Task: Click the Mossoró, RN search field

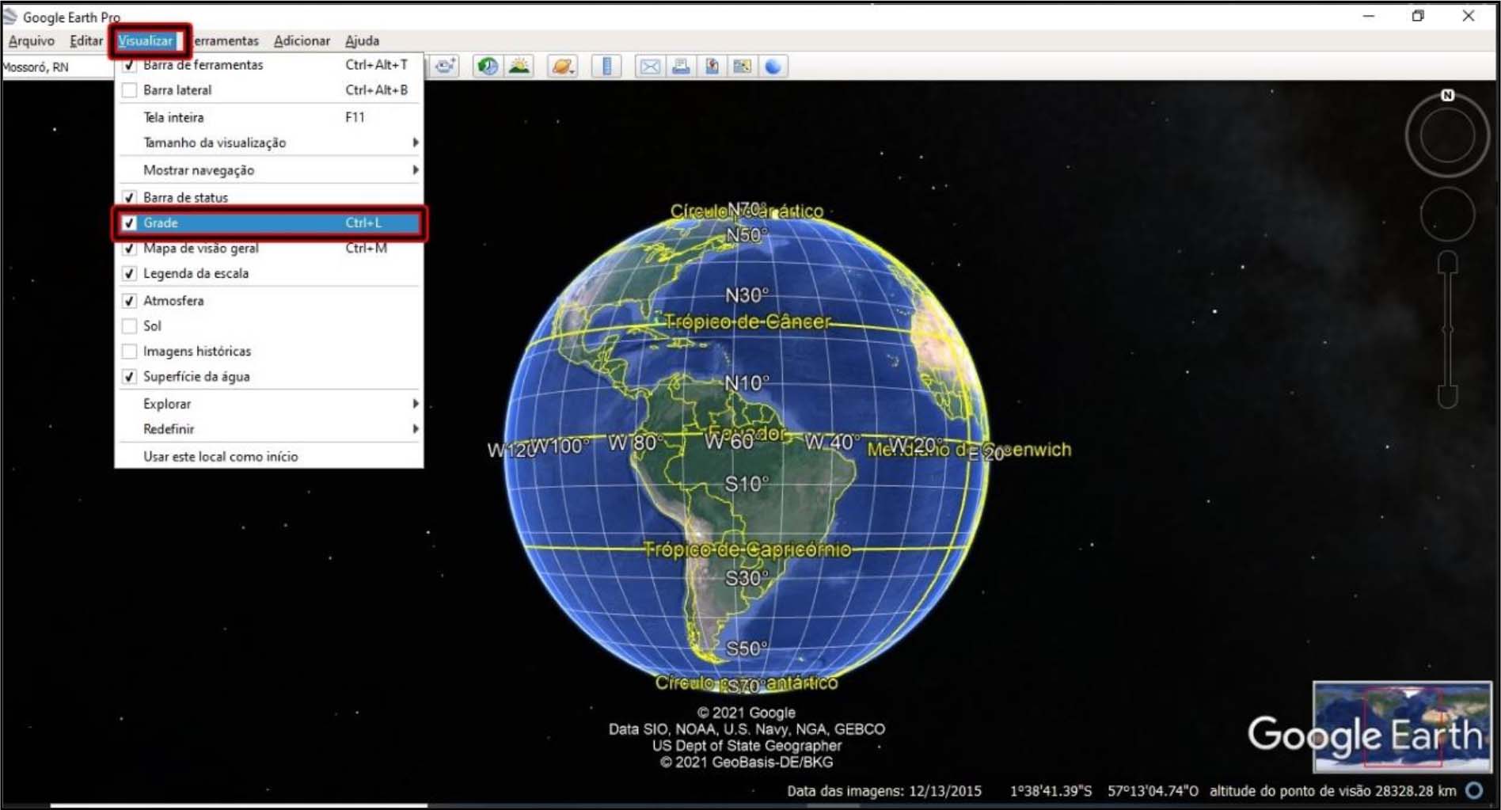Action: click(57, 67)
